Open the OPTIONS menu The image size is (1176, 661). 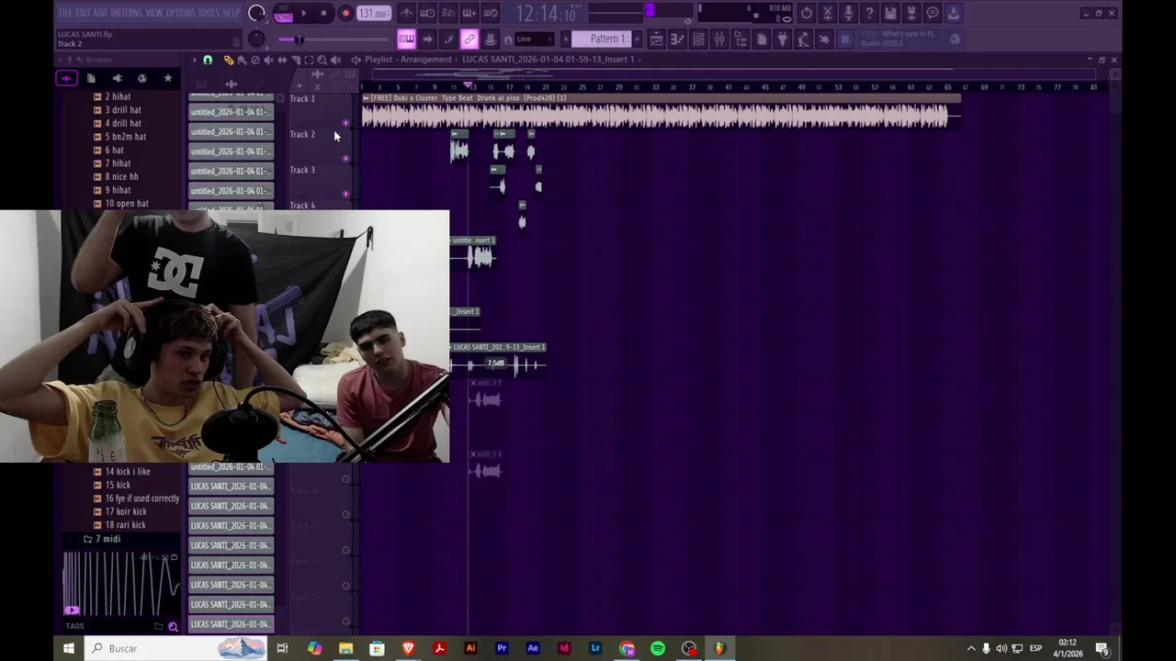point(180,13)
